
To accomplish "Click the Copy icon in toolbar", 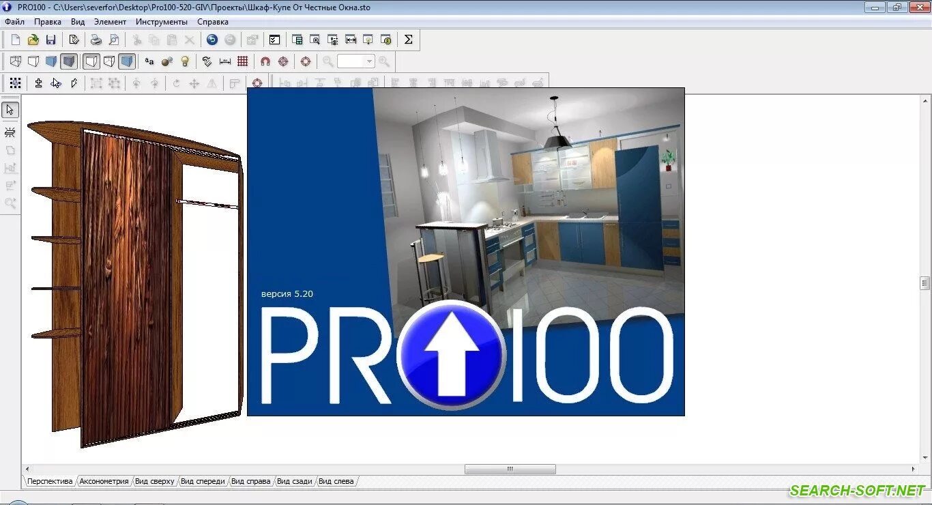I will (x=154, y=40).
